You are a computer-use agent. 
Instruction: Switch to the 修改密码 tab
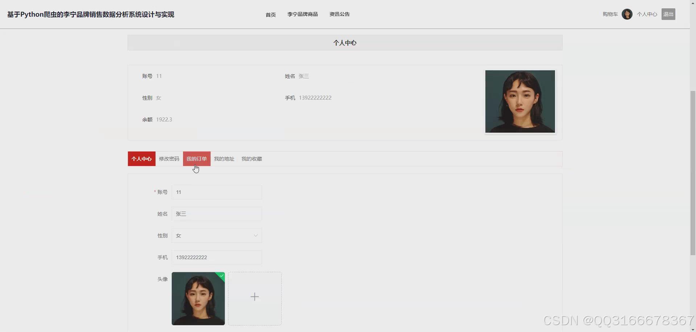pyautogui.click(x=169, y=159)
